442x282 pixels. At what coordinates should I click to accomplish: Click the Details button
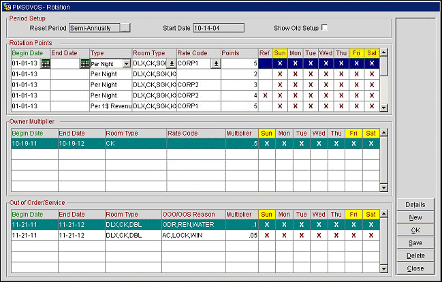pyautogui.click(x=415, y=204)
